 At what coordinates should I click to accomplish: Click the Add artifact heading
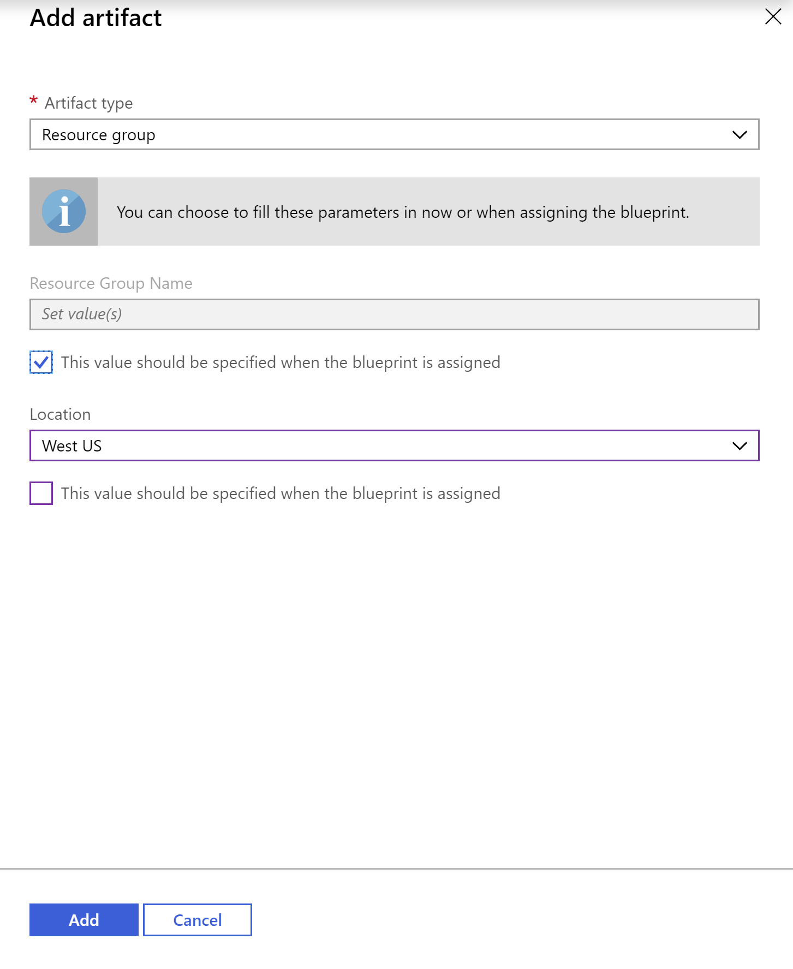click(96, 17)
